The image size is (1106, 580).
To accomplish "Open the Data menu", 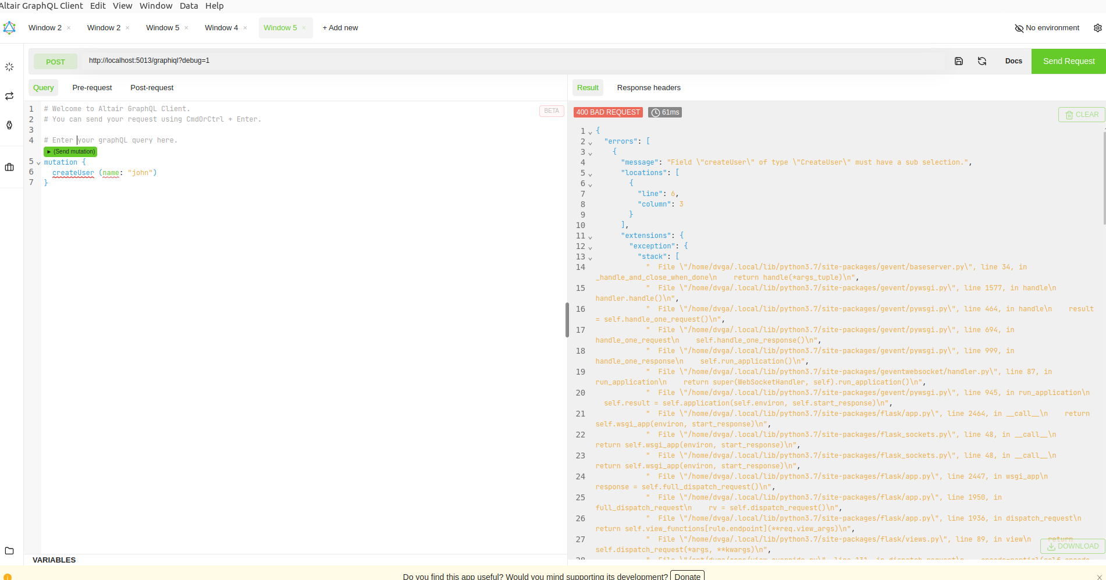I will point(189,6).
